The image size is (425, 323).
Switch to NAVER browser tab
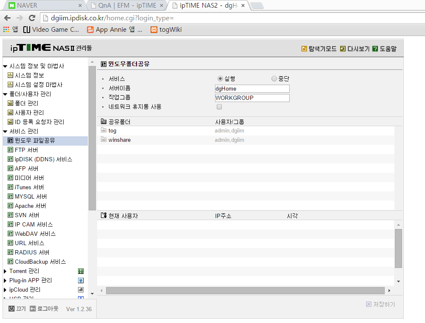45,6
